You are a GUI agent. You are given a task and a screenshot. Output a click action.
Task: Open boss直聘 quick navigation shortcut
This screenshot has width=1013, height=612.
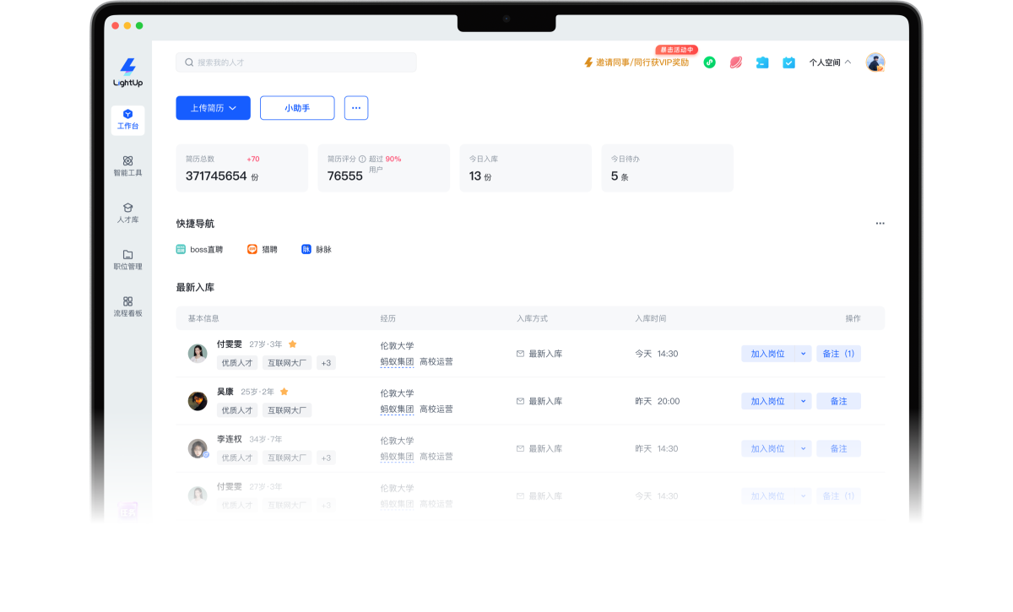click(199, 250)
